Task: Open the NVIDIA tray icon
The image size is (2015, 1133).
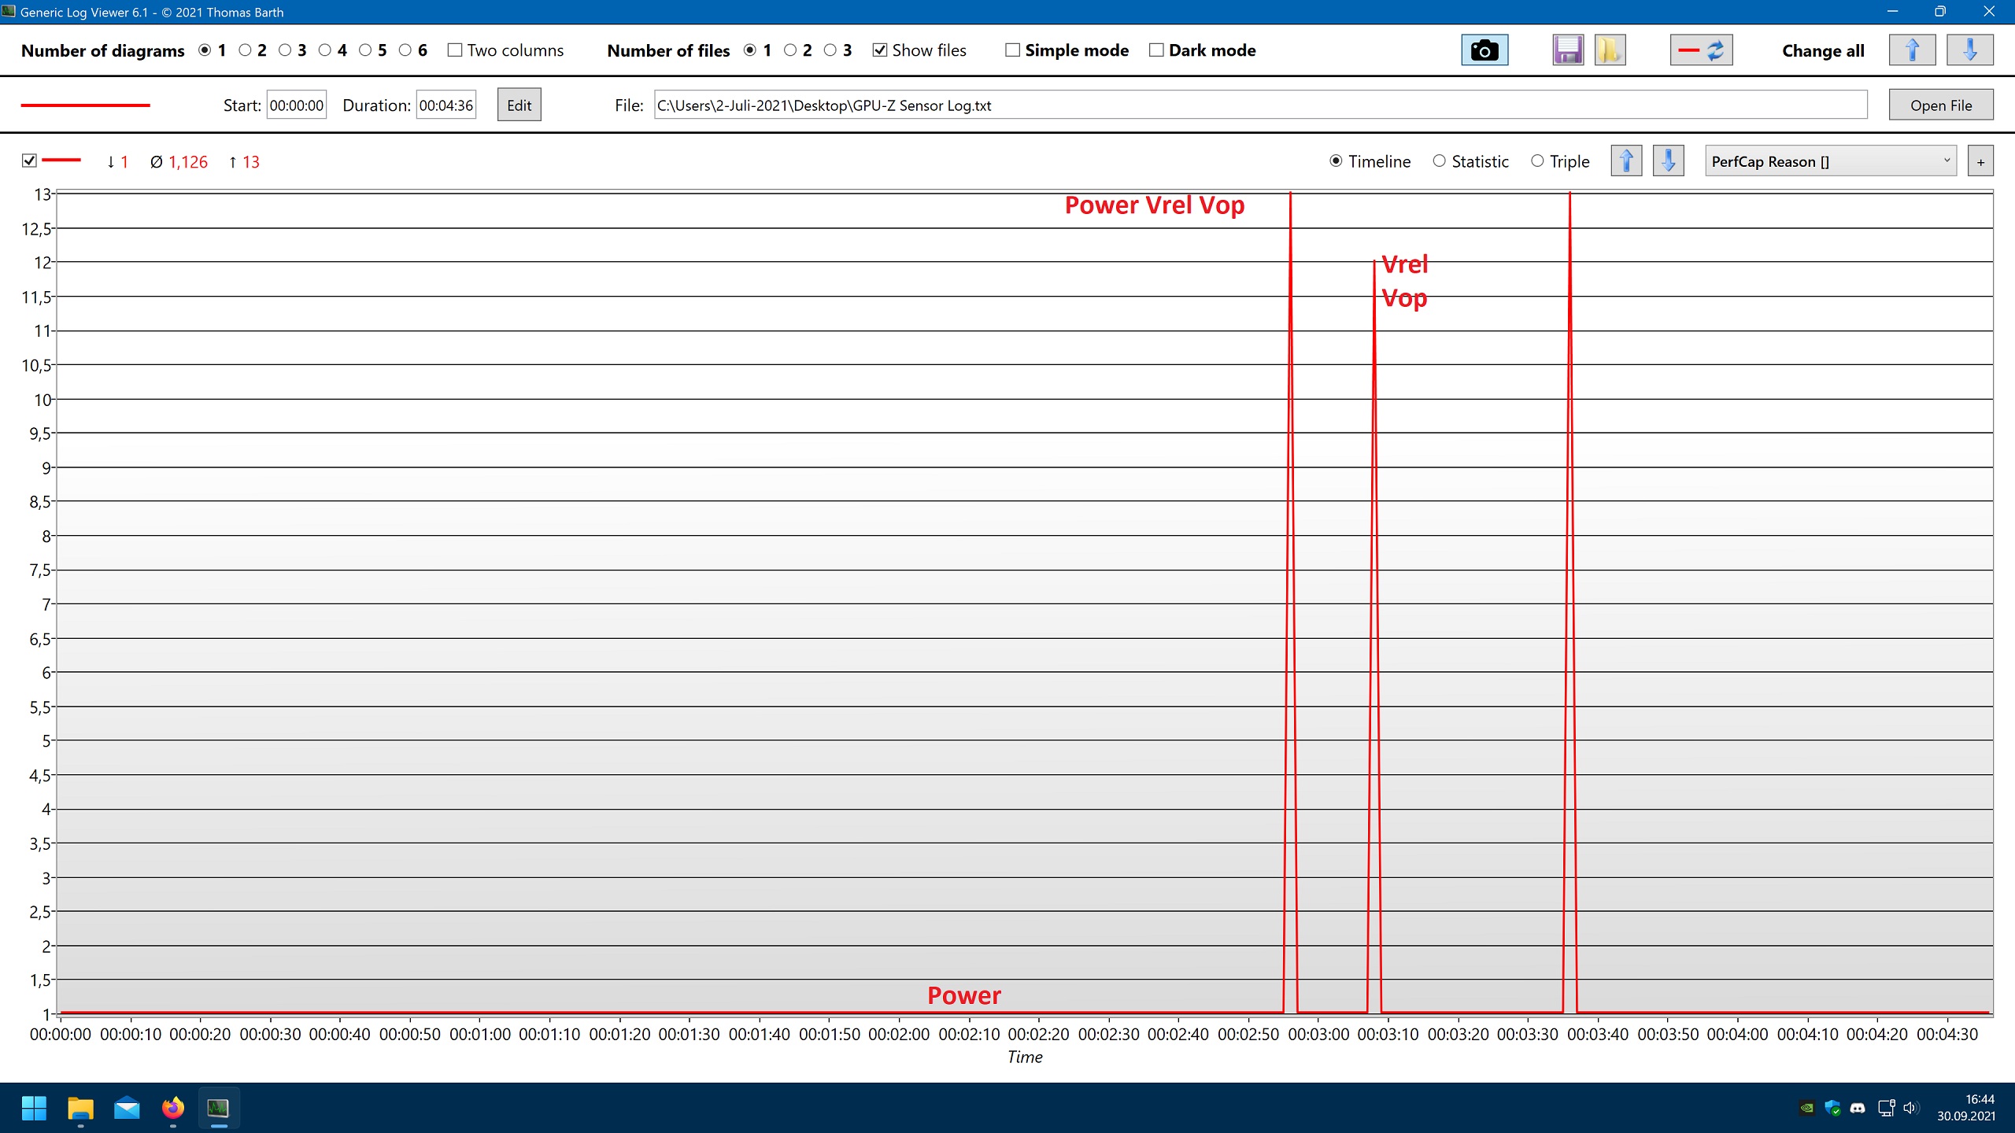Action: (x=1807, y=1108)
